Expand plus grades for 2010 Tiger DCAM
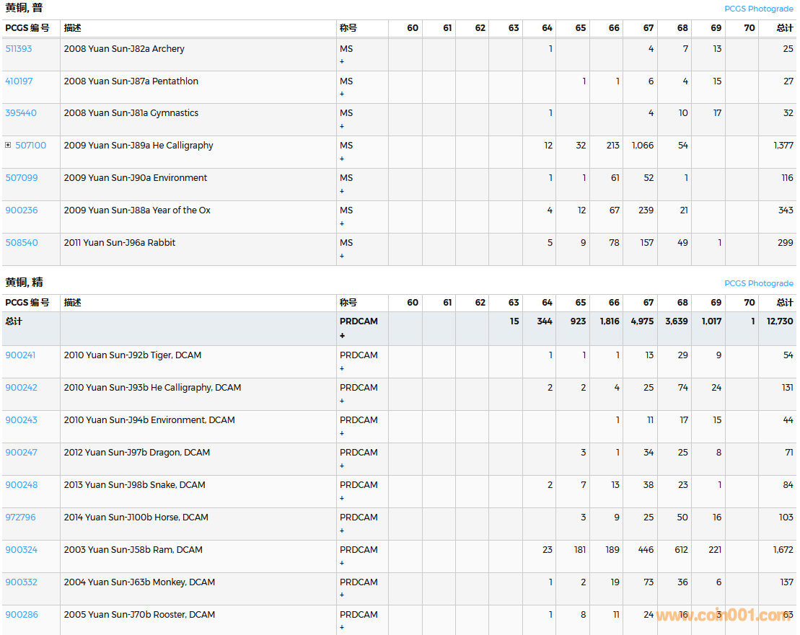Screen dimensions: 800x635 pyautogui.click(x=342, y=368)
